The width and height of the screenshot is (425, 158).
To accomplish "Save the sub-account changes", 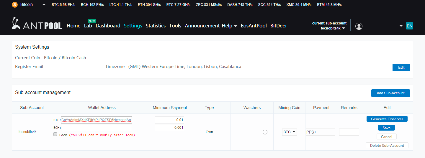I will 386,128.
